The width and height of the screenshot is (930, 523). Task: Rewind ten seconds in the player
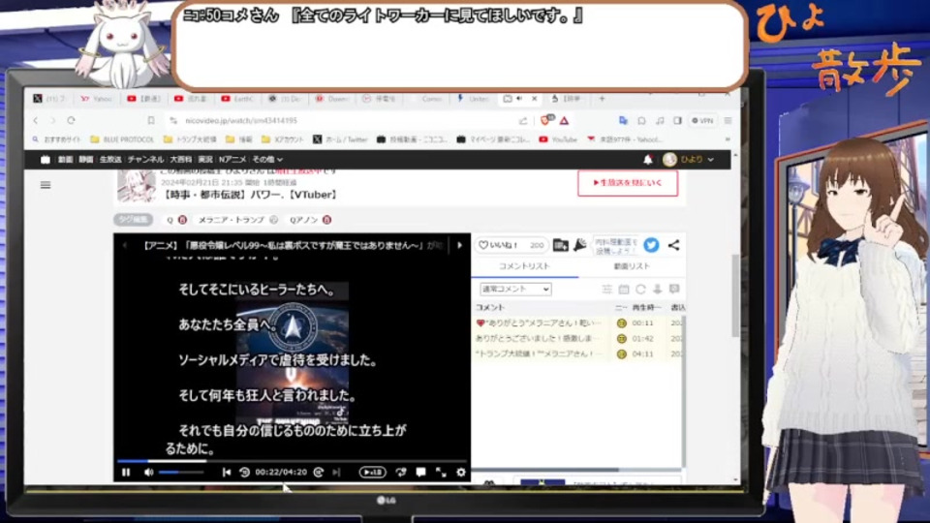click(244, 473)
